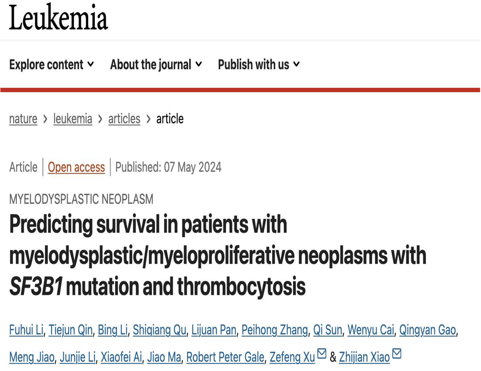Screen dimensions: 481x371
Task: Select author Xiaofei Ai
Action: coord(121,357)
